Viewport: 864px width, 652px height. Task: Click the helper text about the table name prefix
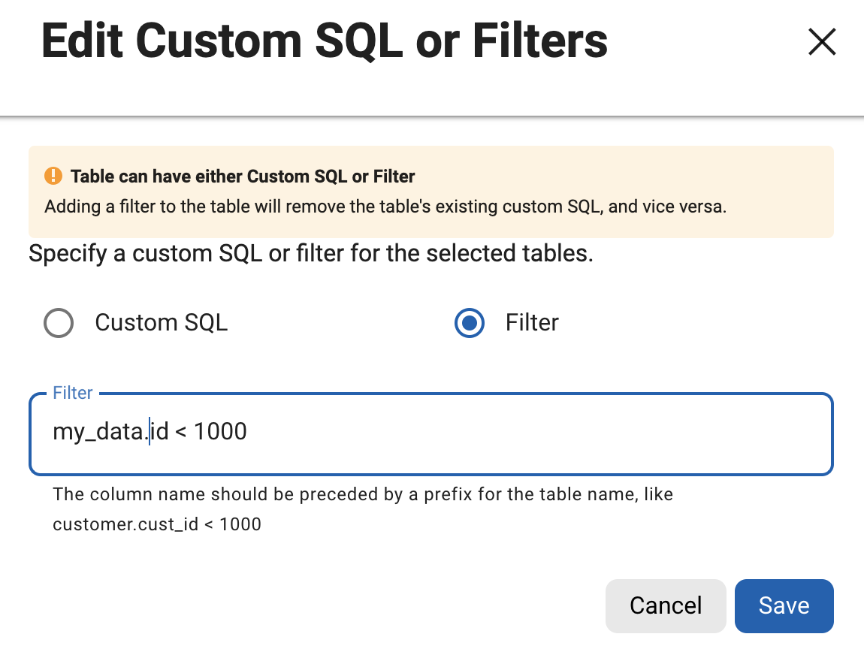coord(362,495)
